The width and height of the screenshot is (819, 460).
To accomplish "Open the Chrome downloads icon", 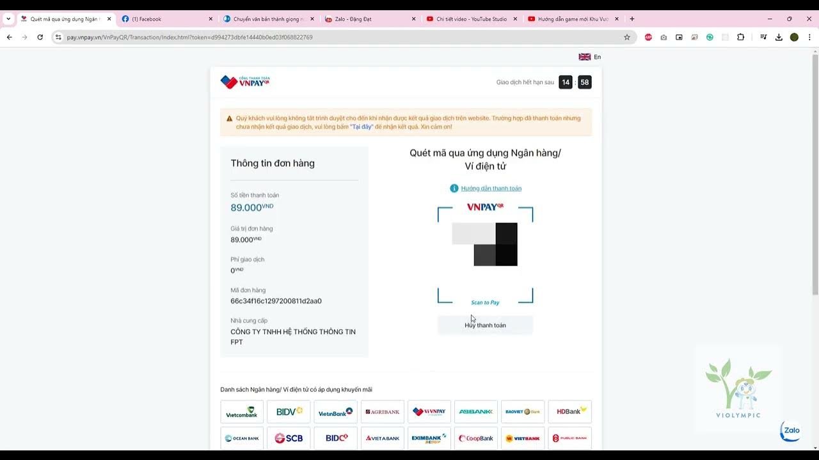I will 779,37.
